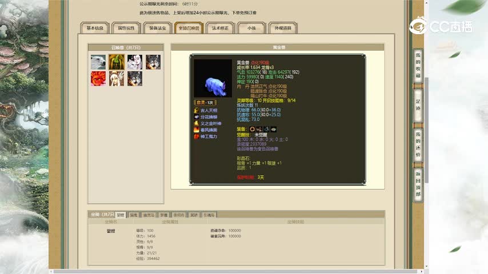The height and width of the screenshot is (274, 488).
Task: Click the 春风拂面 skill name
Action: coord(209,130)
